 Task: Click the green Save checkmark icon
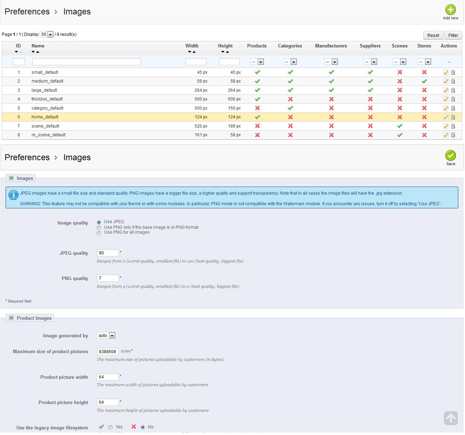coord(450,155)
